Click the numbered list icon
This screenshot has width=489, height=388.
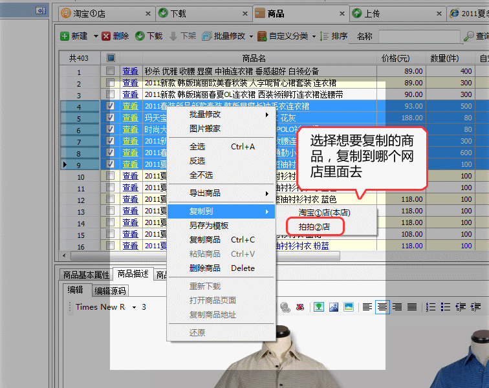point(431,307)
